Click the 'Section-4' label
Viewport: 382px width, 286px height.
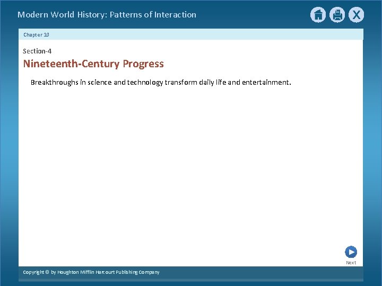coord(37,51)
